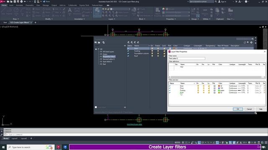Click OK in Layer Filter Properties

(238, 109)
